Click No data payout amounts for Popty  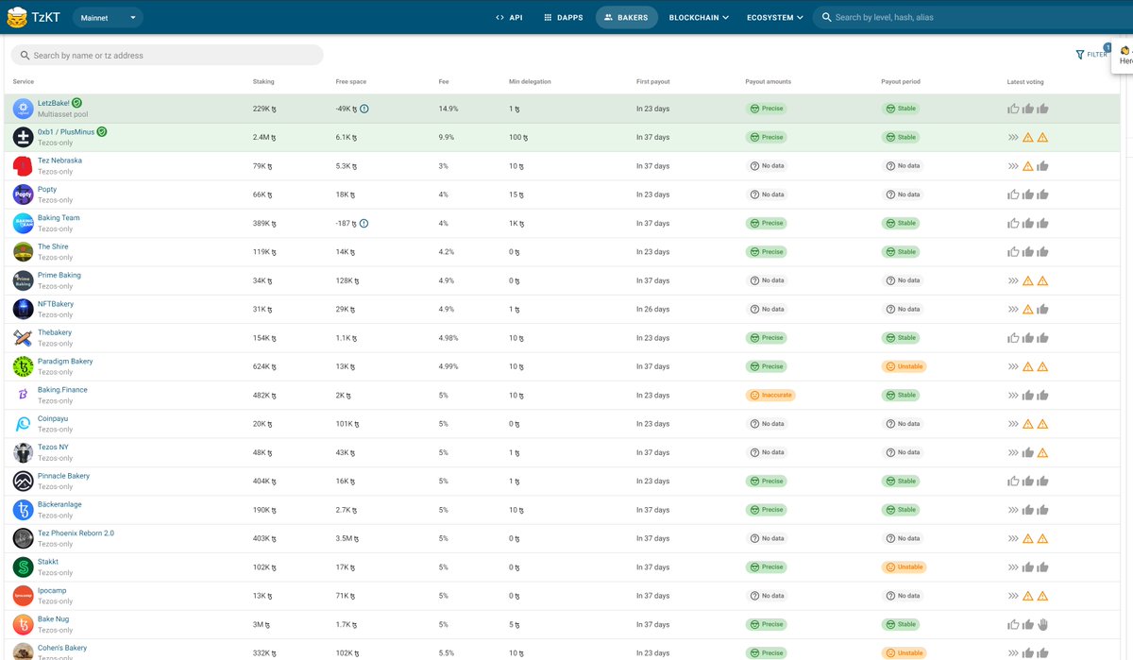[767, 195]
